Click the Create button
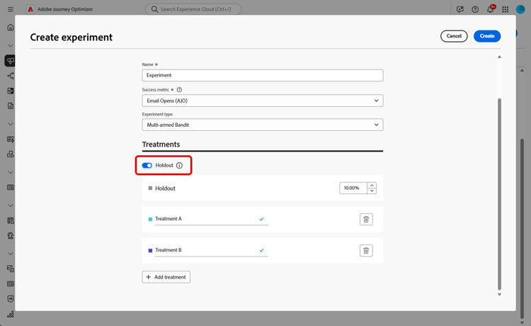This screenshot has height=326, width=531. (487, 36)
